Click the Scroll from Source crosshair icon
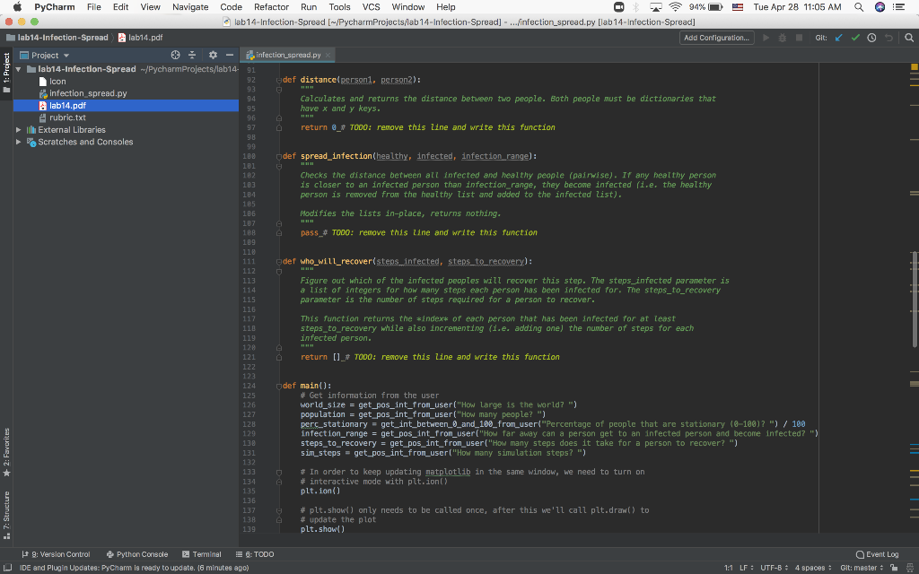 [x=176, y=56]
